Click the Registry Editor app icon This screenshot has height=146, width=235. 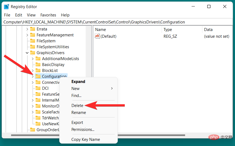coord(6,7)
